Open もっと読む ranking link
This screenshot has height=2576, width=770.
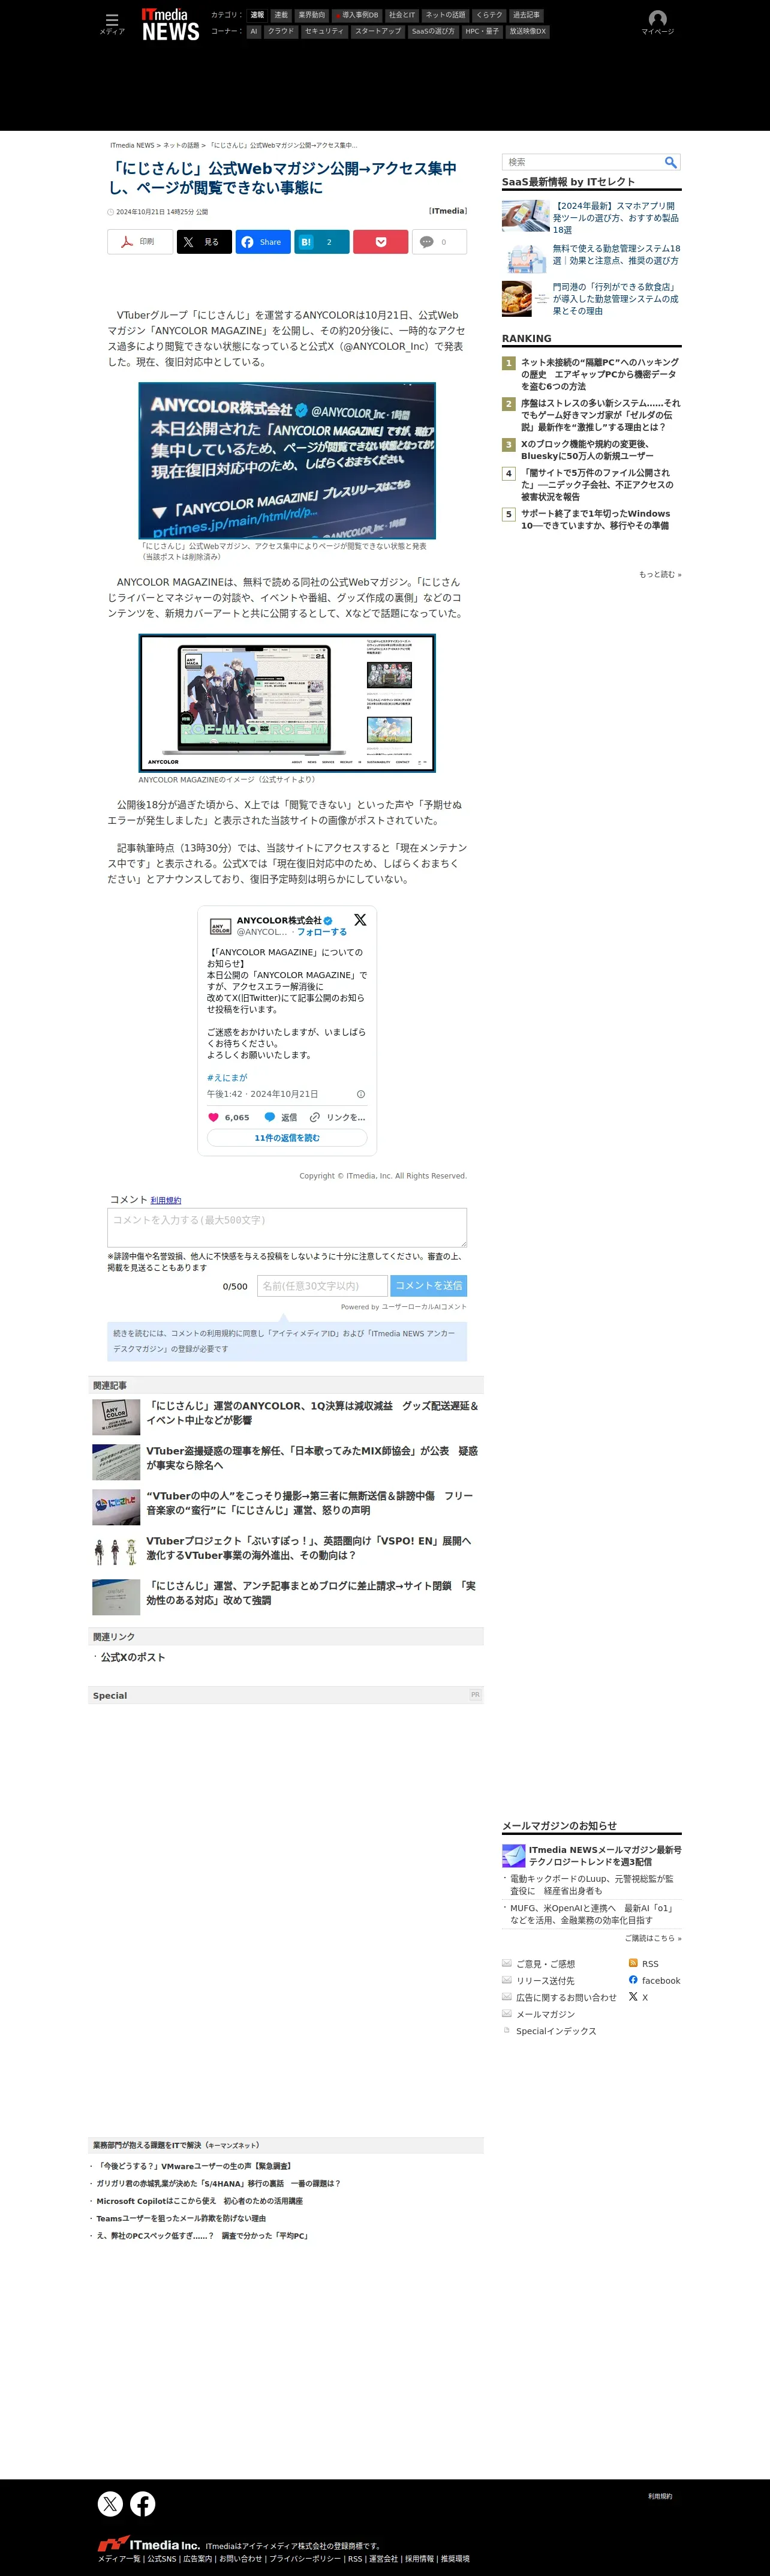click(x=660, y=575)
